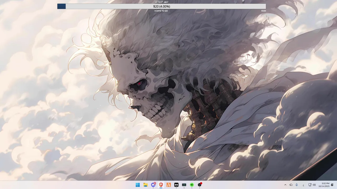Click the $20 (4.00%) donation progress bar
The height and width of the screenshot is (189, 337).
click(162, 6)
